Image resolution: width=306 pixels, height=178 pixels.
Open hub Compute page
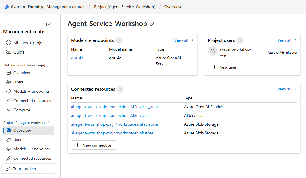pyautogui.click(x=22, y=110)
